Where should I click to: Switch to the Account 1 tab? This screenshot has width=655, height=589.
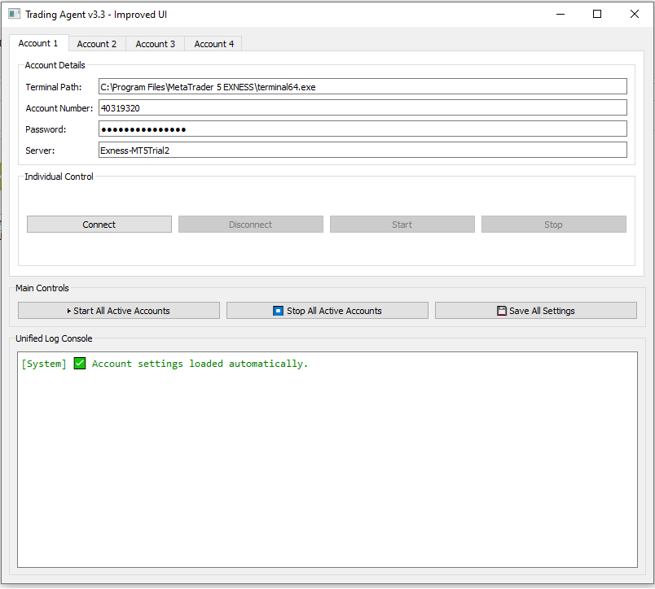[x=38, y=44]
